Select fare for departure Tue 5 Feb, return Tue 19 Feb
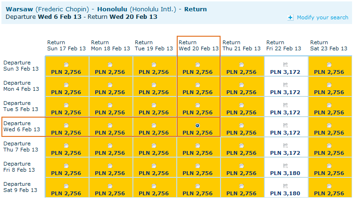 154,105
